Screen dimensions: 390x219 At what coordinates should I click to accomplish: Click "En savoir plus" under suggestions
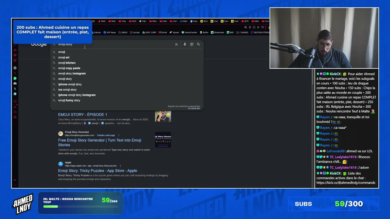pyautogui.click(x=194, y=108)
